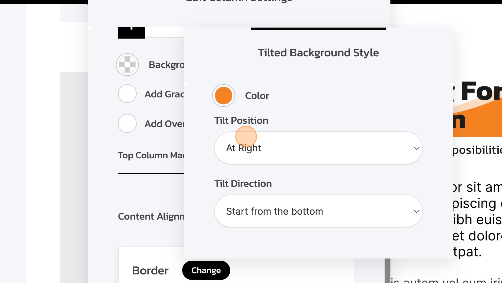This screenshot has width=502, height=283.
Task: Click the Edit Column Settings dialog title
Action: [238, 2]
